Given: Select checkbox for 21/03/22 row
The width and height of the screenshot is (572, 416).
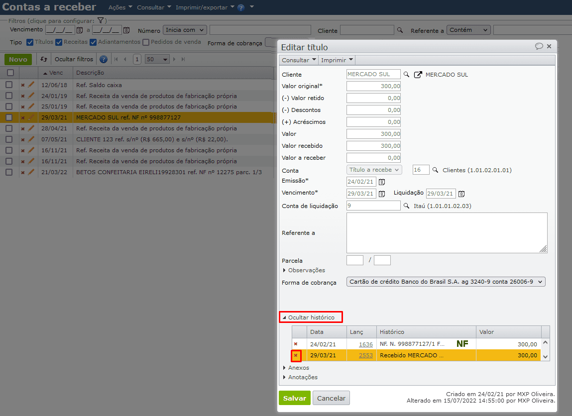Looking at the screenshot, I should point(9,172).
